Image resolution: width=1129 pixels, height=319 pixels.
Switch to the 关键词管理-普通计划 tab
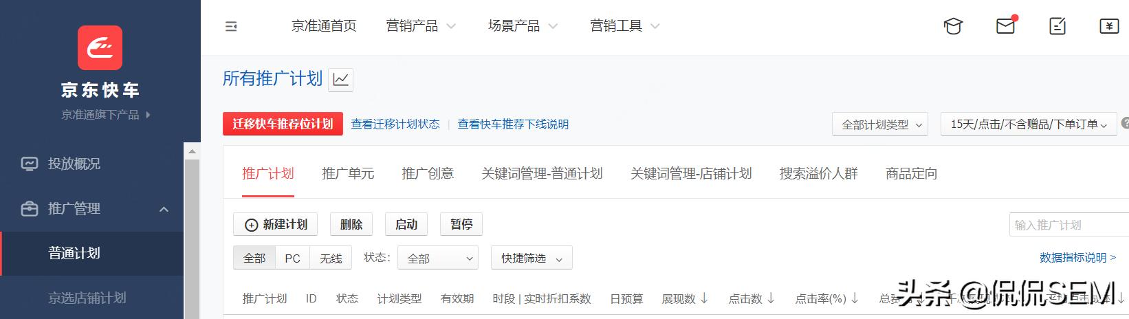point(542,173)
